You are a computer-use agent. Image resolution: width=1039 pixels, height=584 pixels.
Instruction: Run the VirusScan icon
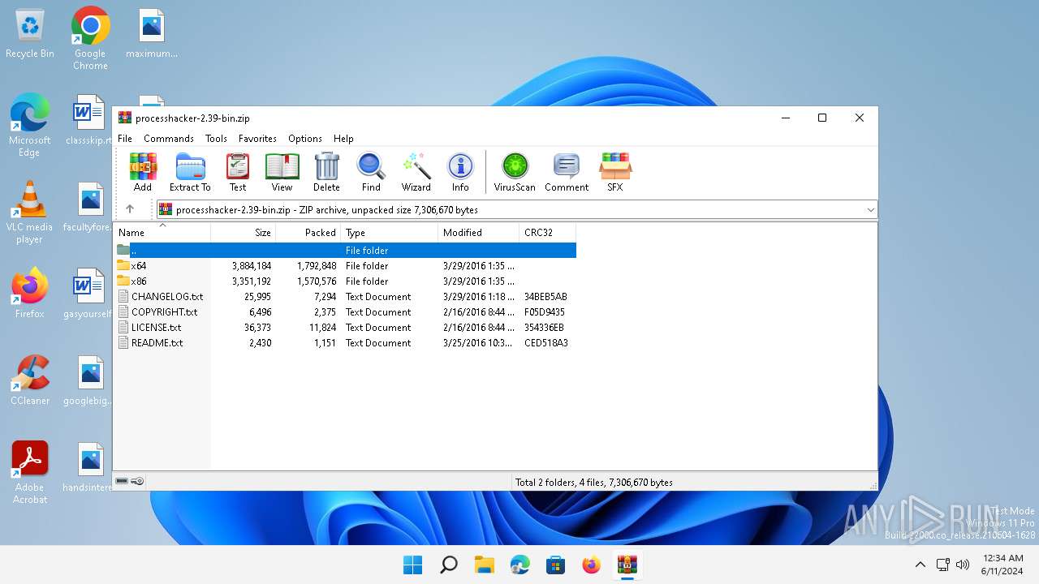[515, 172]
